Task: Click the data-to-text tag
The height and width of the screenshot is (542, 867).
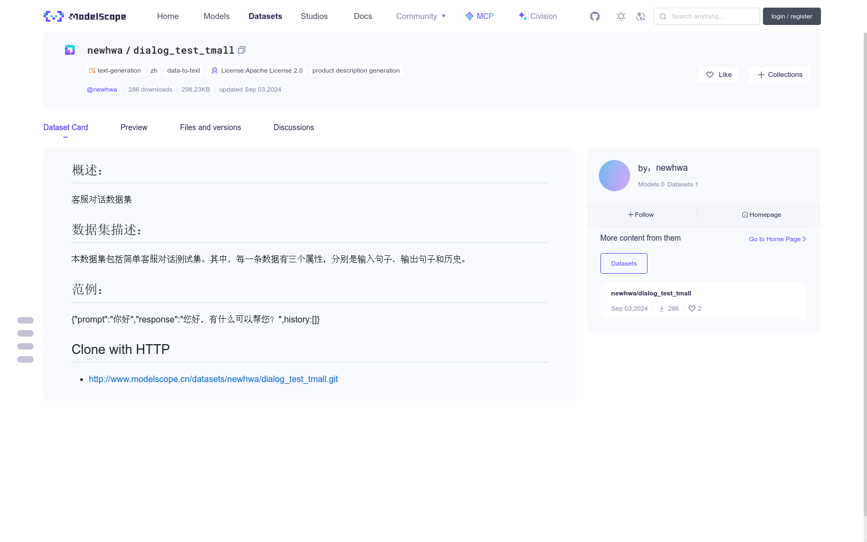Action: [184, 70]
